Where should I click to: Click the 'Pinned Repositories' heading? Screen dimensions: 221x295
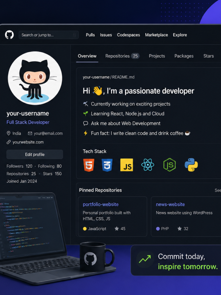pos(100,190)
